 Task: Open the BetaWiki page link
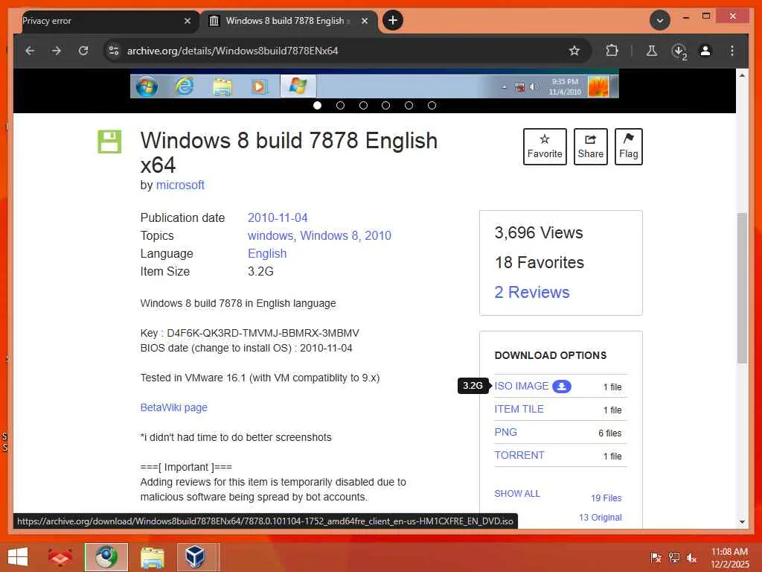click(173, 407)
